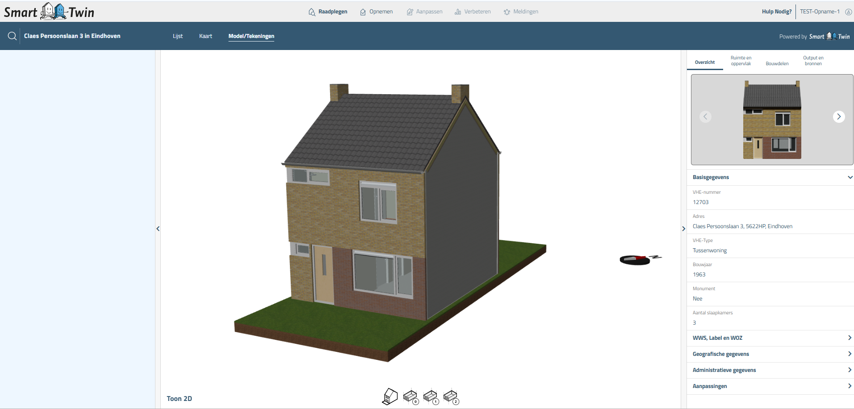The width and height of the screenshot is (854, 409).
Task: Select the floor 2 view icon
Action: tap(451, 397)
